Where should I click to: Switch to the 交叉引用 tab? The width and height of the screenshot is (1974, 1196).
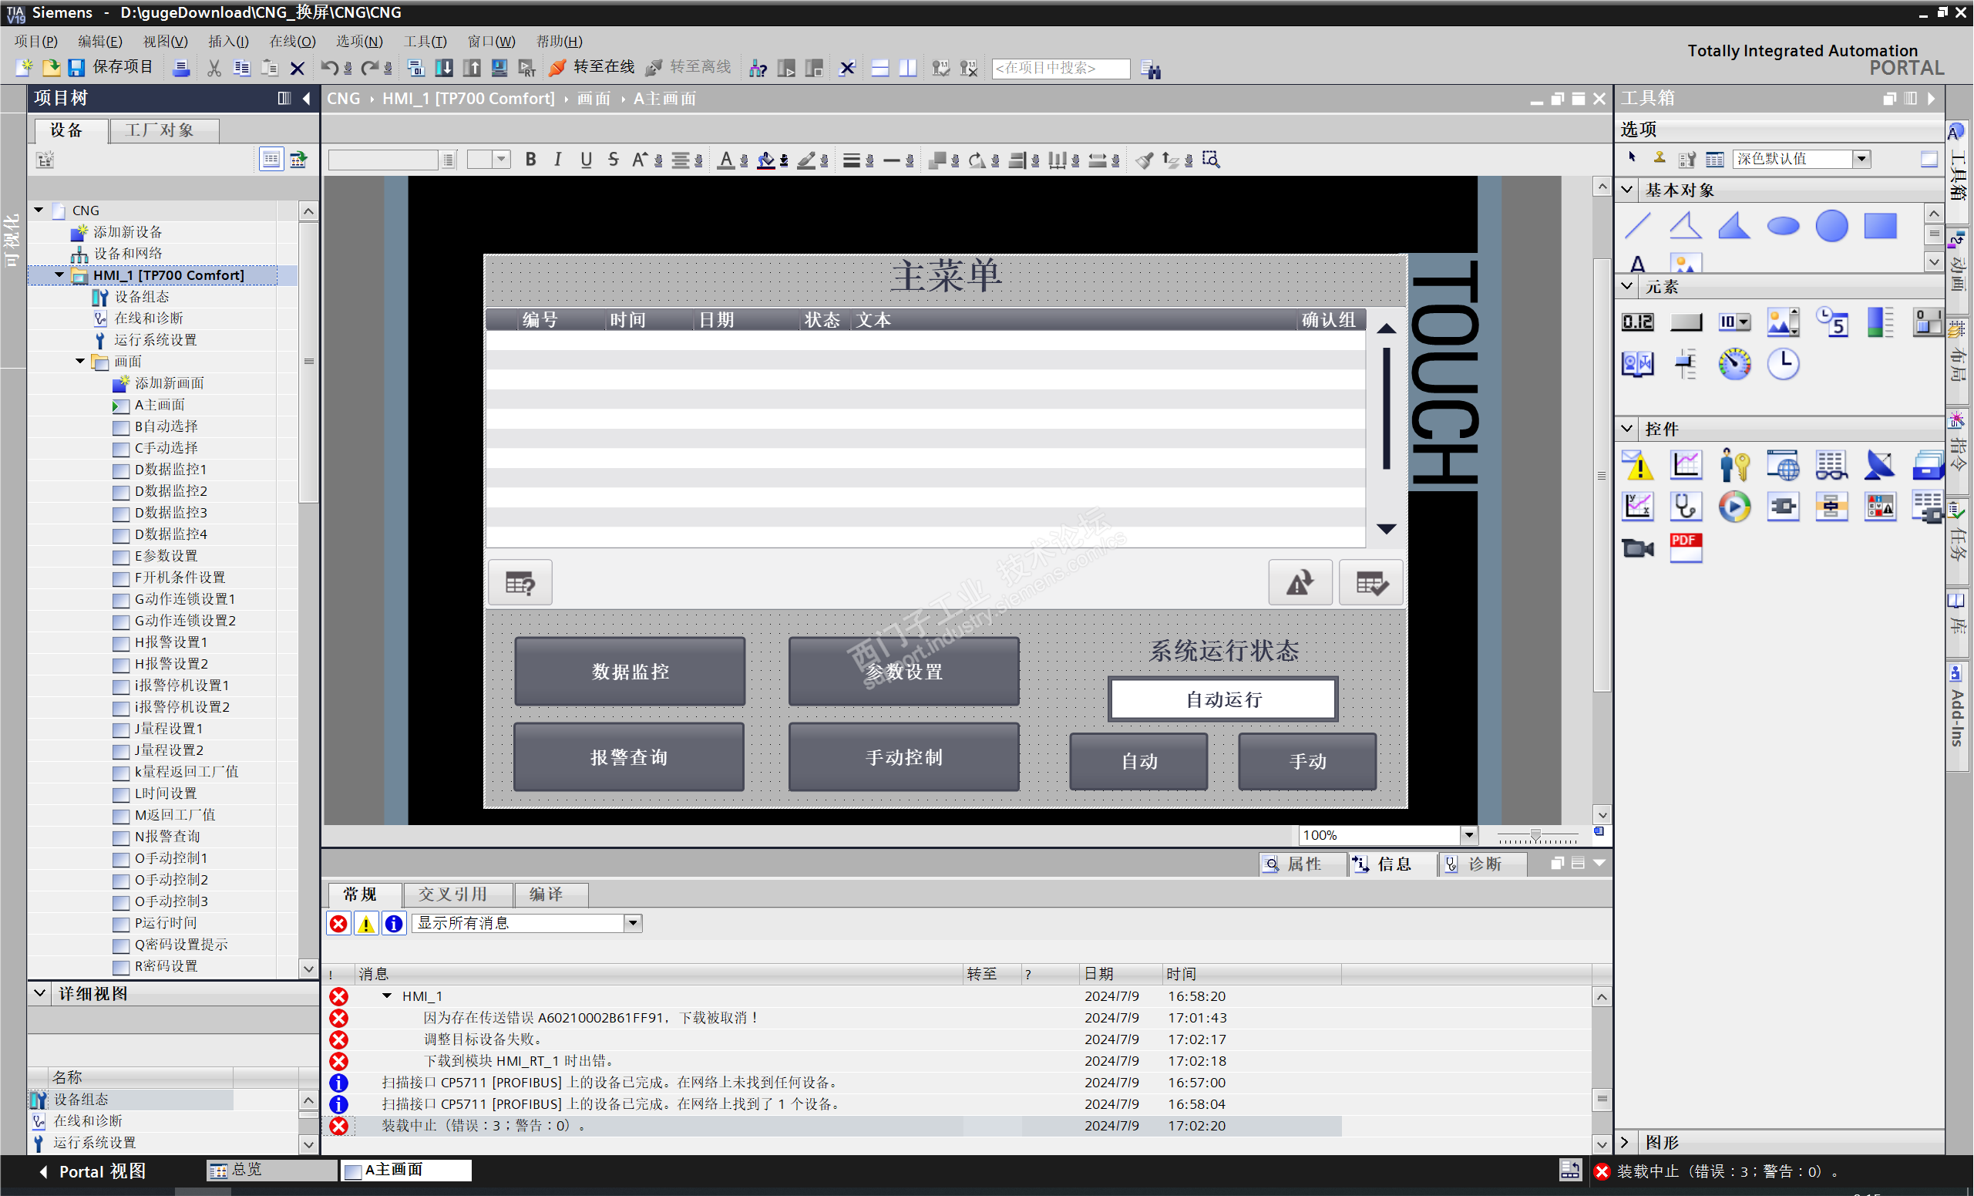452,894
